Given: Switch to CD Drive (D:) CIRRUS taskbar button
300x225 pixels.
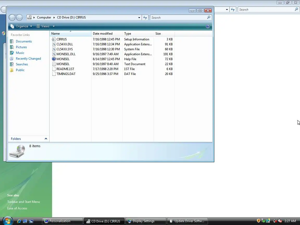Looking at the screenshot, I should tap(104, 221).
